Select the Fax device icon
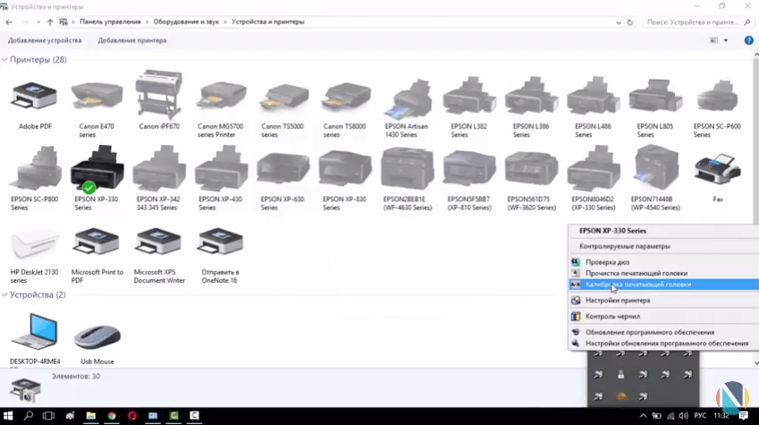Viewport: 759px width, 425px height. click(x=717, y=168)
